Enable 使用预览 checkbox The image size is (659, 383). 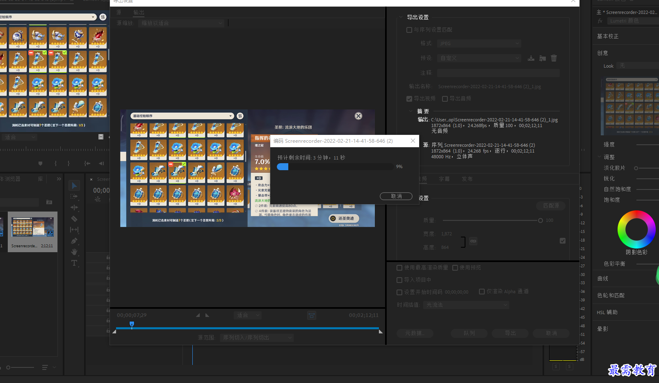[455, 268]
